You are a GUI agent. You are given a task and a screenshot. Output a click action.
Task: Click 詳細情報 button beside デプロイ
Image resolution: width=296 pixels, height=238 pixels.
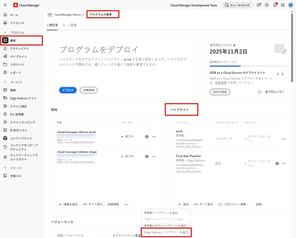click(89, 90)
